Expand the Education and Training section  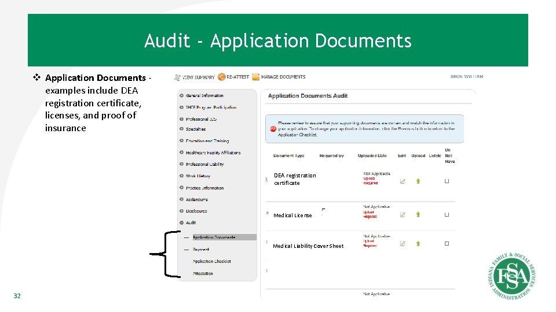click(x=181, y=141)
